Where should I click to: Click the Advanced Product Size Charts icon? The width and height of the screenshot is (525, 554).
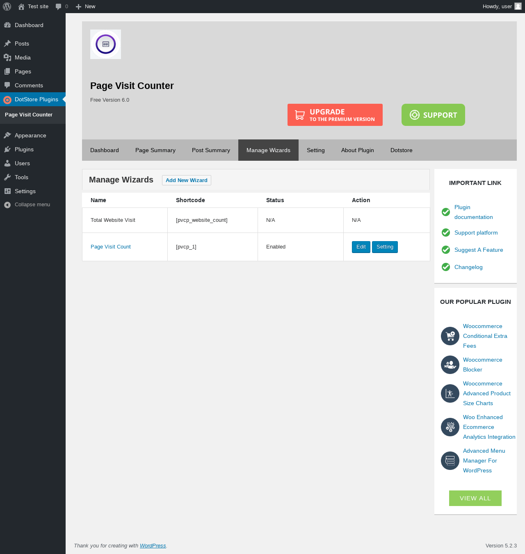450,393
